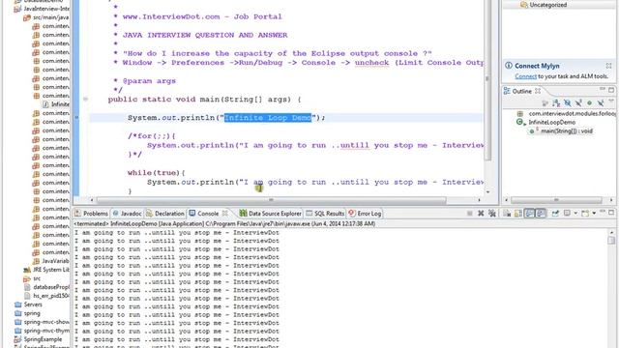619x348 pixels.
Task: Click the Connect link for Mylyn
Action: point(525,76)
